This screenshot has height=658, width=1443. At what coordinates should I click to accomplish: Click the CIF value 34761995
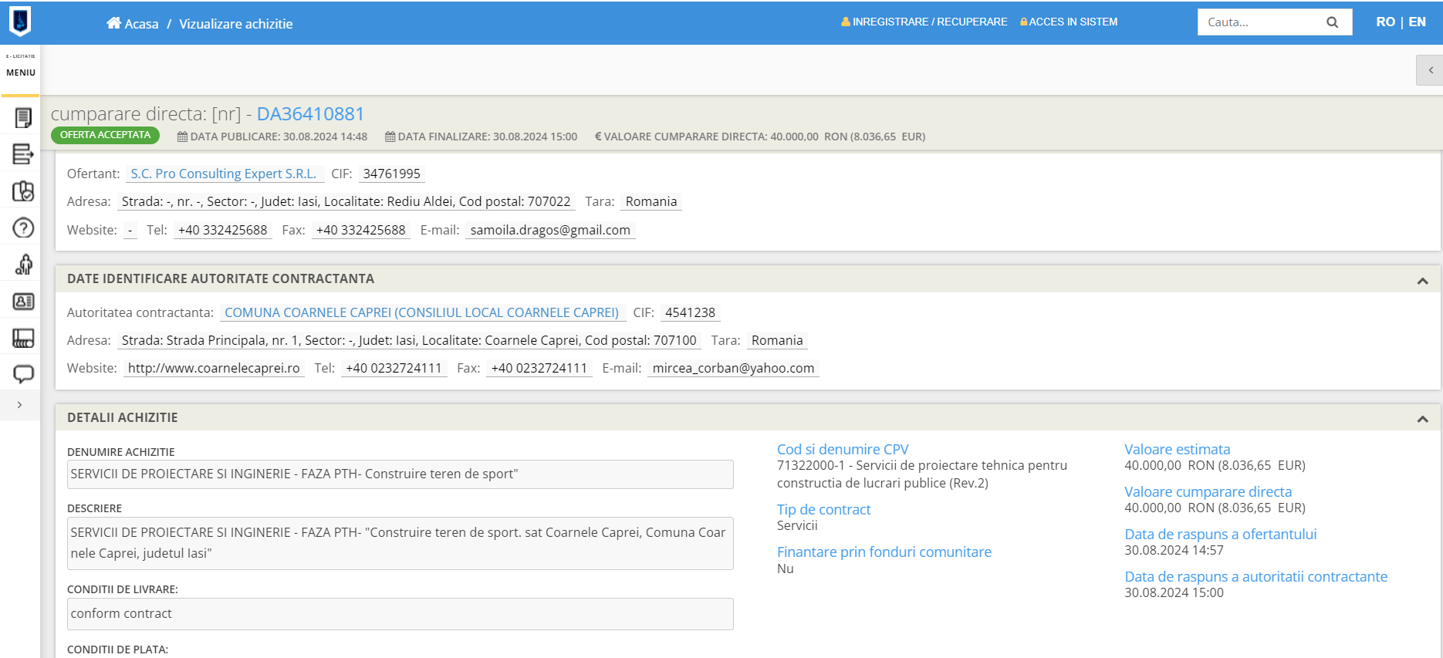pos(392,174)
